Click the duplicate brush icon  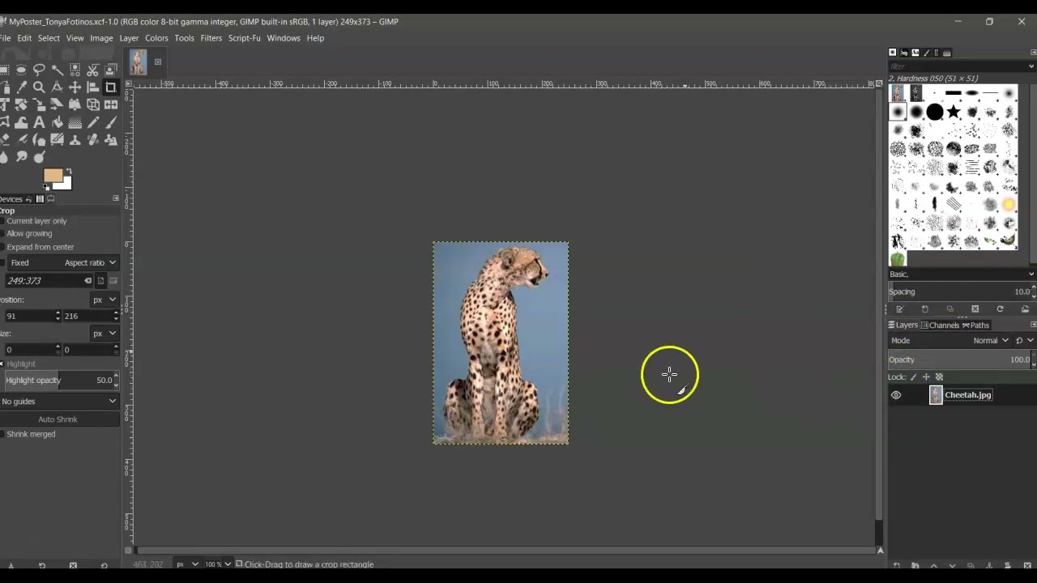(950, 309)
